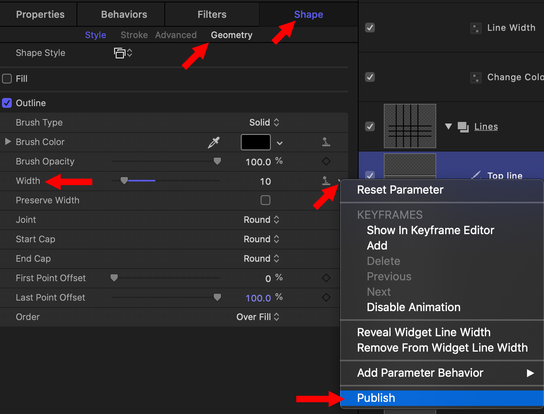Collapse the Lines group triangle

click(448, 126)
